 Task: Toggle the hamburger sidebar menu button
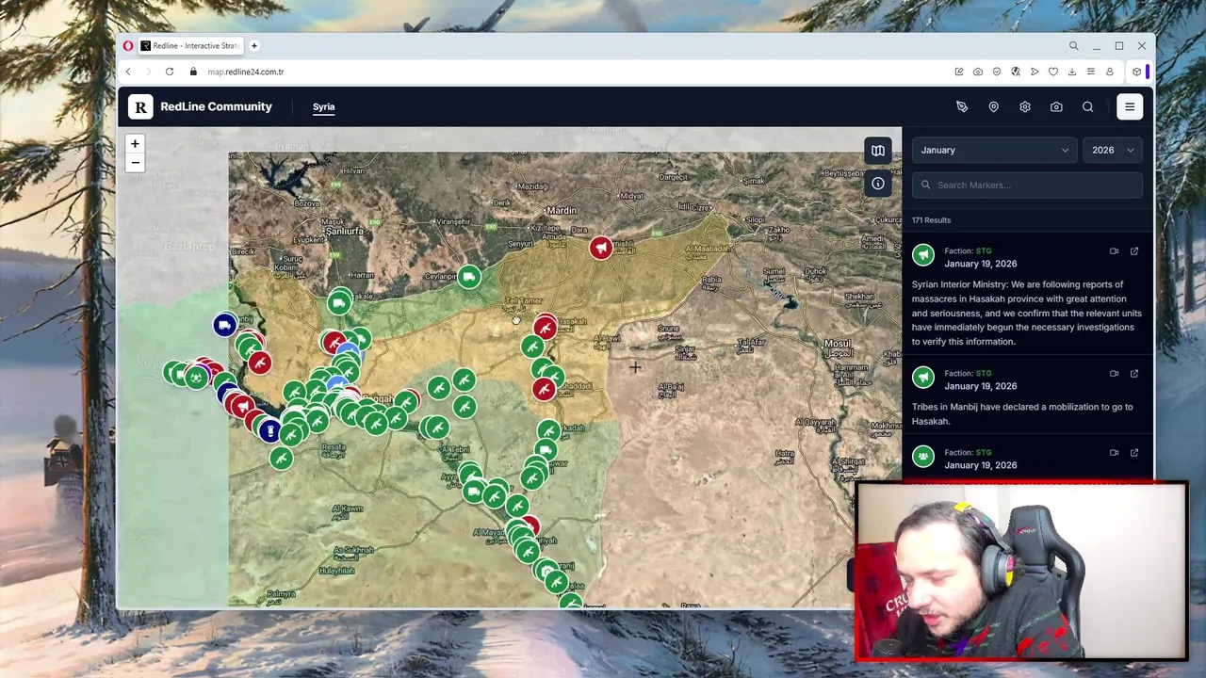(1130, 107)
